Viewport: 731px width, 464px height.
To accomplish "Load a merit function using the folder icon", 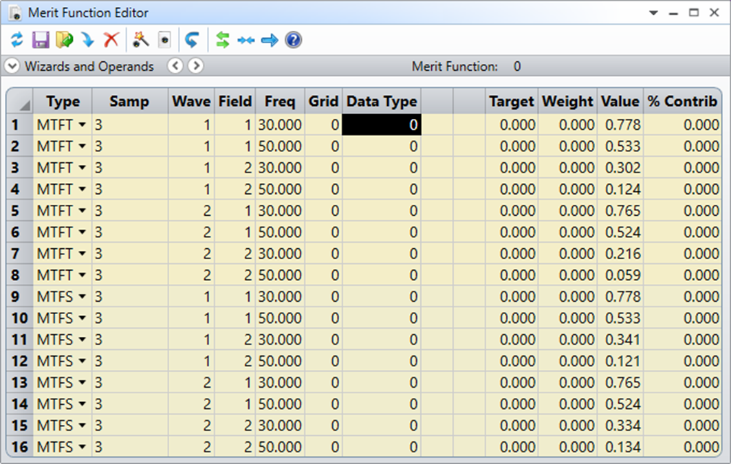I will [x=64, y=41].
